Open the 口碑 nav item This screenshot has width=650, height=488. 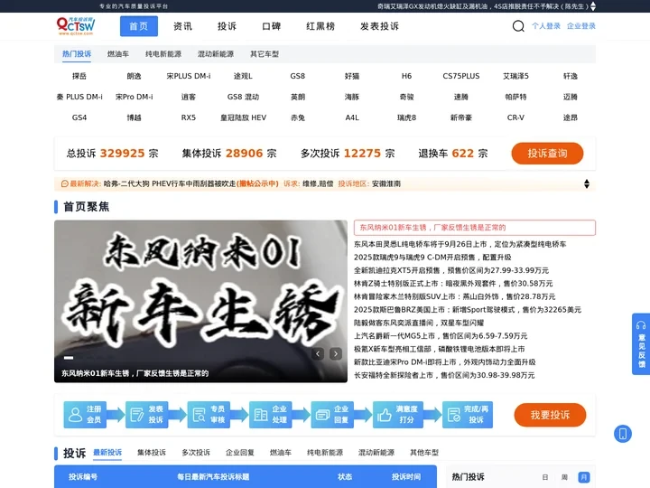pyautogui.click(x=272, y=26)
